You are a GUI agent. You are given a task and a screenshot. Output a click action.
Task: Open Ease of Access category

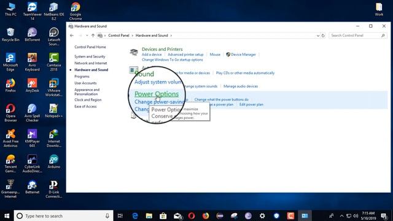[x=85, y=106]
